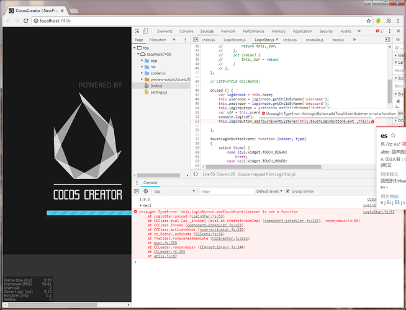Toggle the breakpoint checkbox in Breakpoints pane
The height and width of the screenshot is (310, 406).
398,101
